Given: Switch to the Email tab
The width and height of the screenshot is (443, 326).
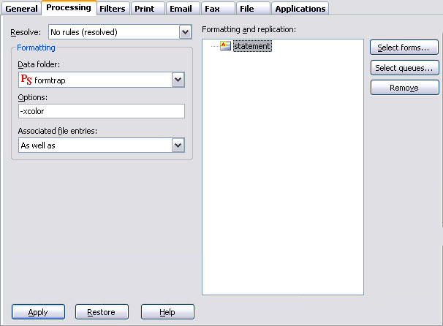Looking at the screenshot, I should tap(181, 9).
